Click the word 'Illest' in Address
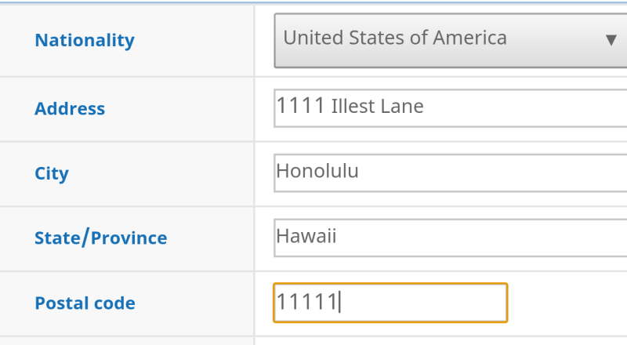 pyautogui.click(x=353, y=107)
